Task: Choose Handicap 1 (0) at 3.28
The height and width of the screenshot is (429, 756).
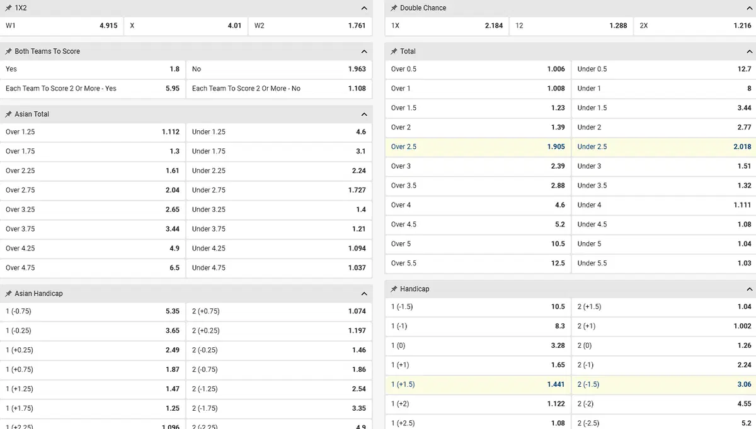Action: click(x=478, y=346)
